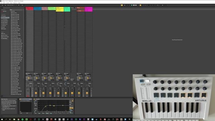Open the global quantization menu
Screen dimensions: 215x121
coord(23,5)
